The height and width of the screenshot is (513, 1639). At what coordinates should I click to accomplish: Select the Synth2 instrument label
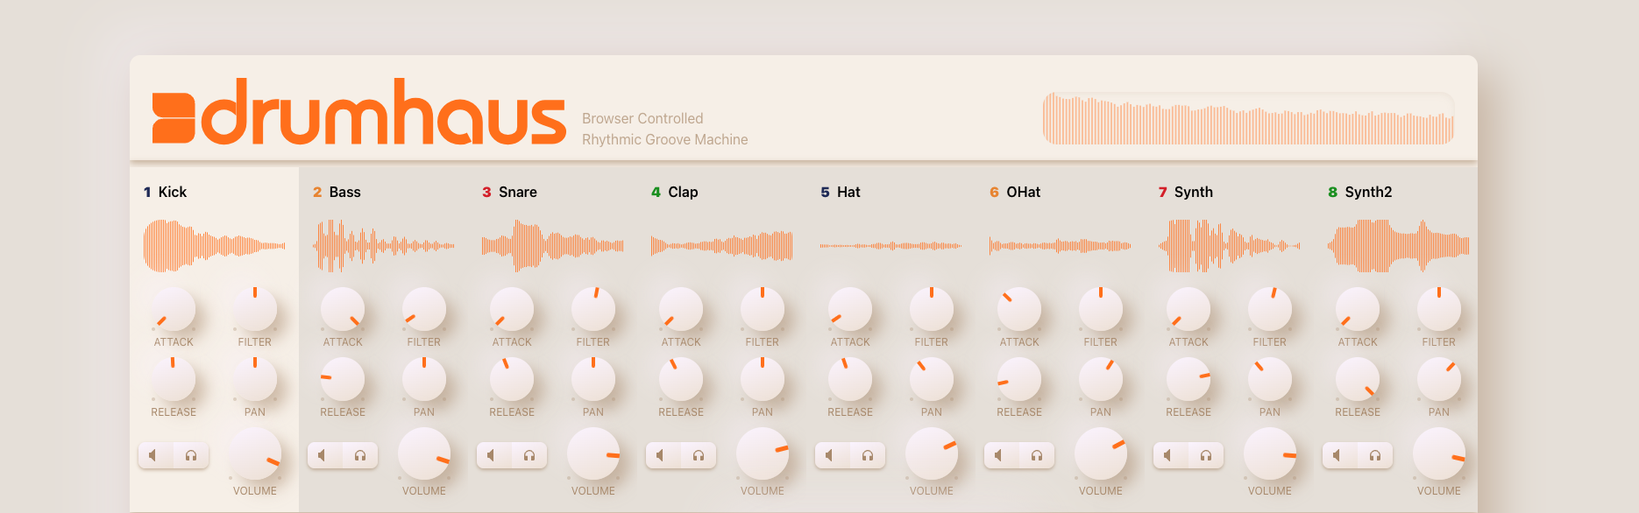(x=1360, y=192)
